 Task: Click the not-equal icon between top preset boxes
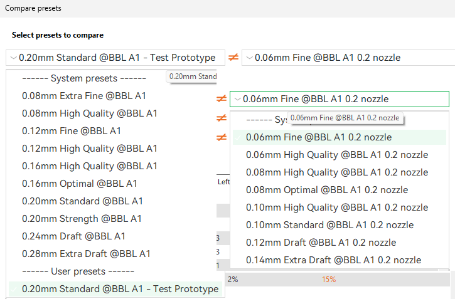click(x=233, y=58)
